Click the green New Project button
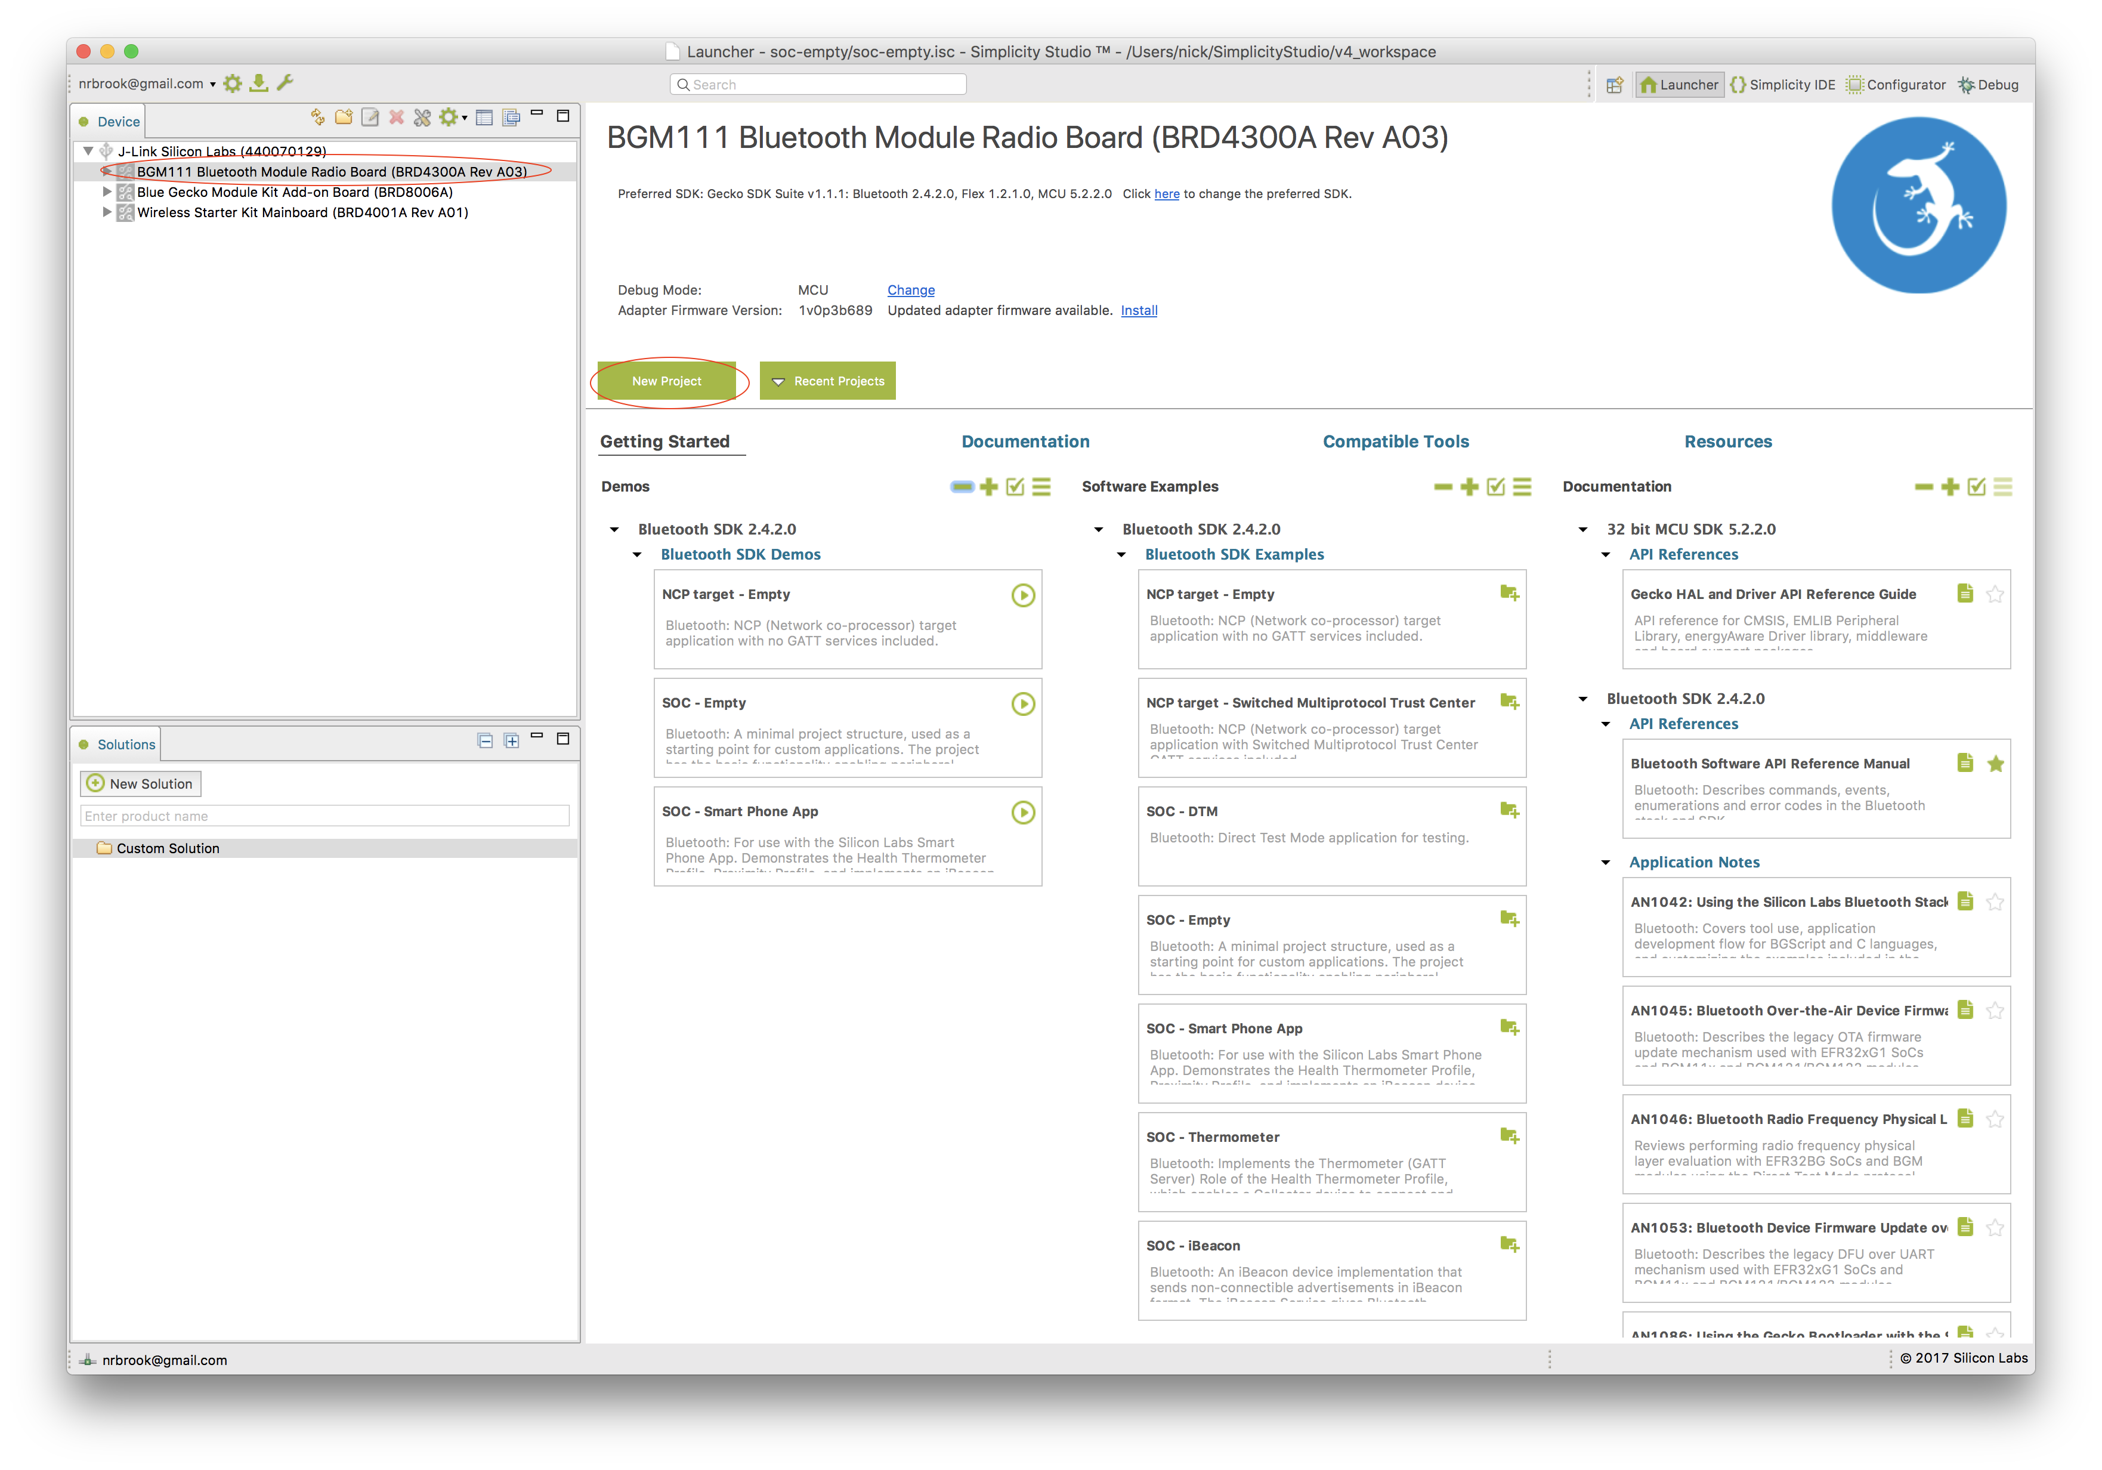The width and height of the screenshot is (2102, 1470). 666,381
